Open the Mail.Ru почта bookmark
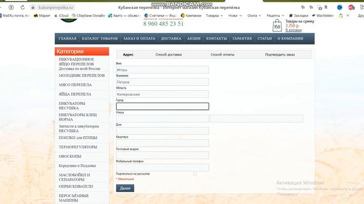This screenshot has width=364, height=204. [15, 15]
